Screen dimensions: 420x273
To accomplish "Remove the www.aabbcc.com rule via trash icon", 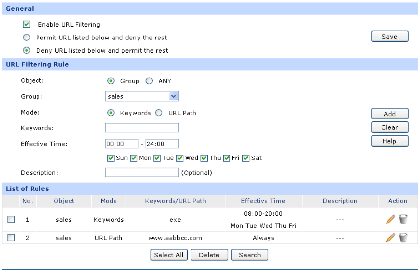I will (x=403, y=238).
